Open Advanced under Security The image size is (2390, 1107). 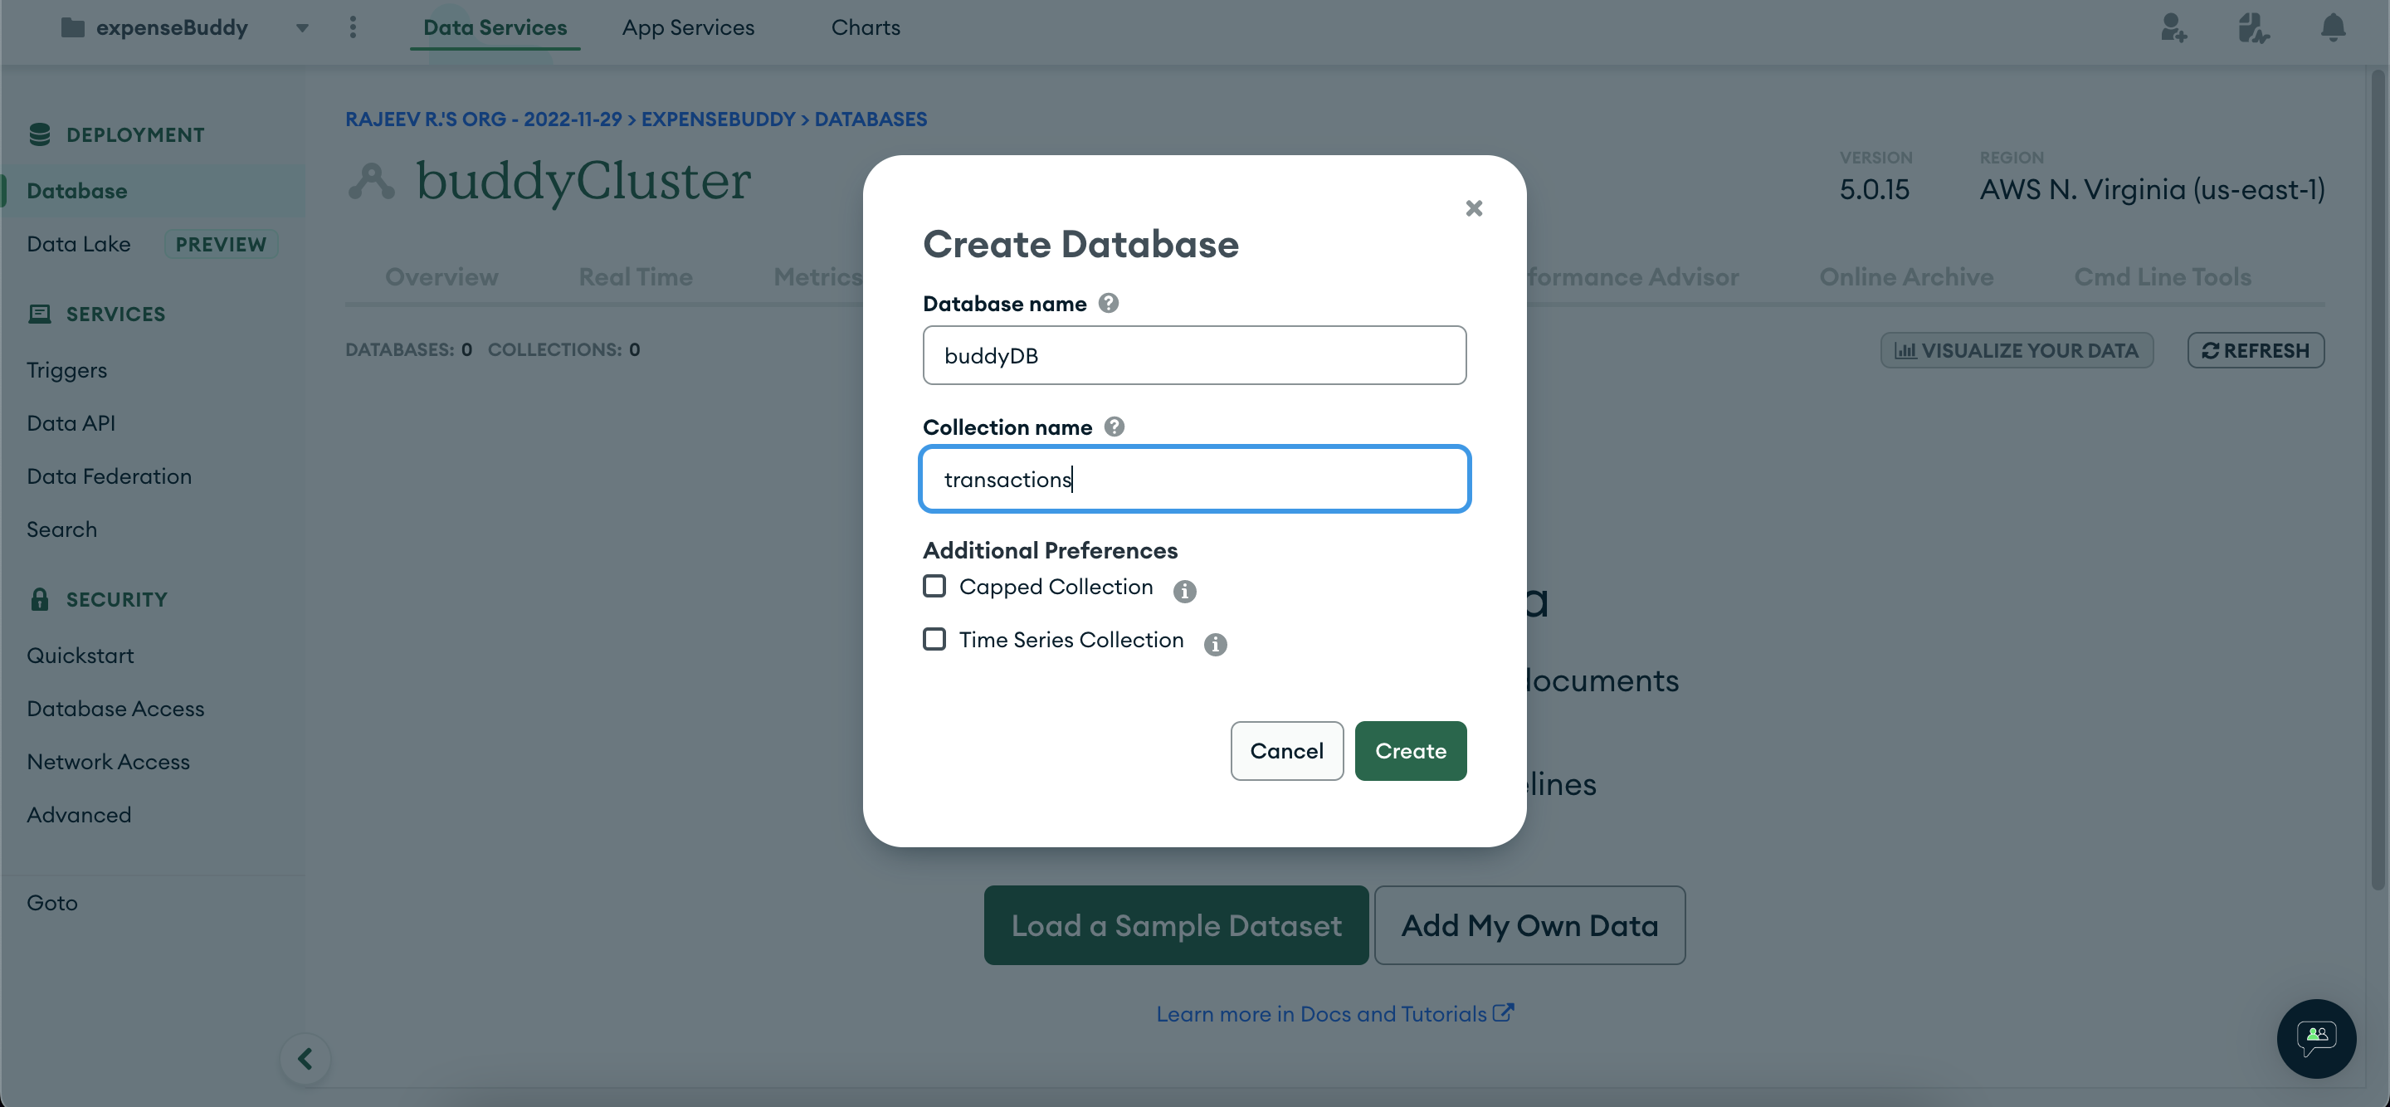(x=79, y=814)
